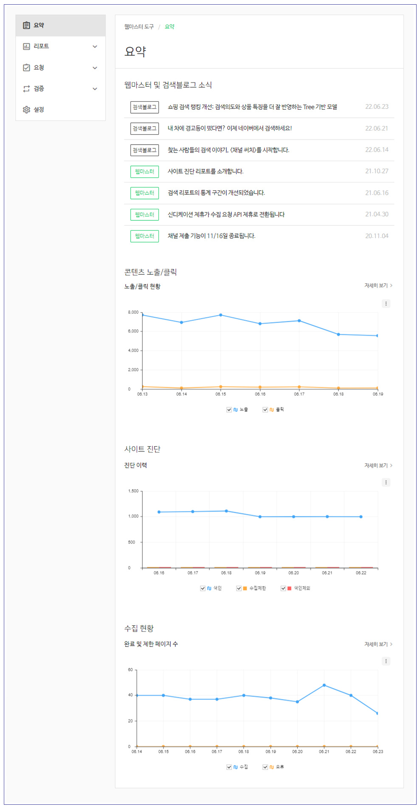Click the 06.15 peak point on 노출 line

[221, 315]
